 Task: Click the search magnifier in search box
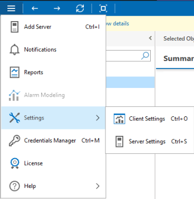click(145, 56)
